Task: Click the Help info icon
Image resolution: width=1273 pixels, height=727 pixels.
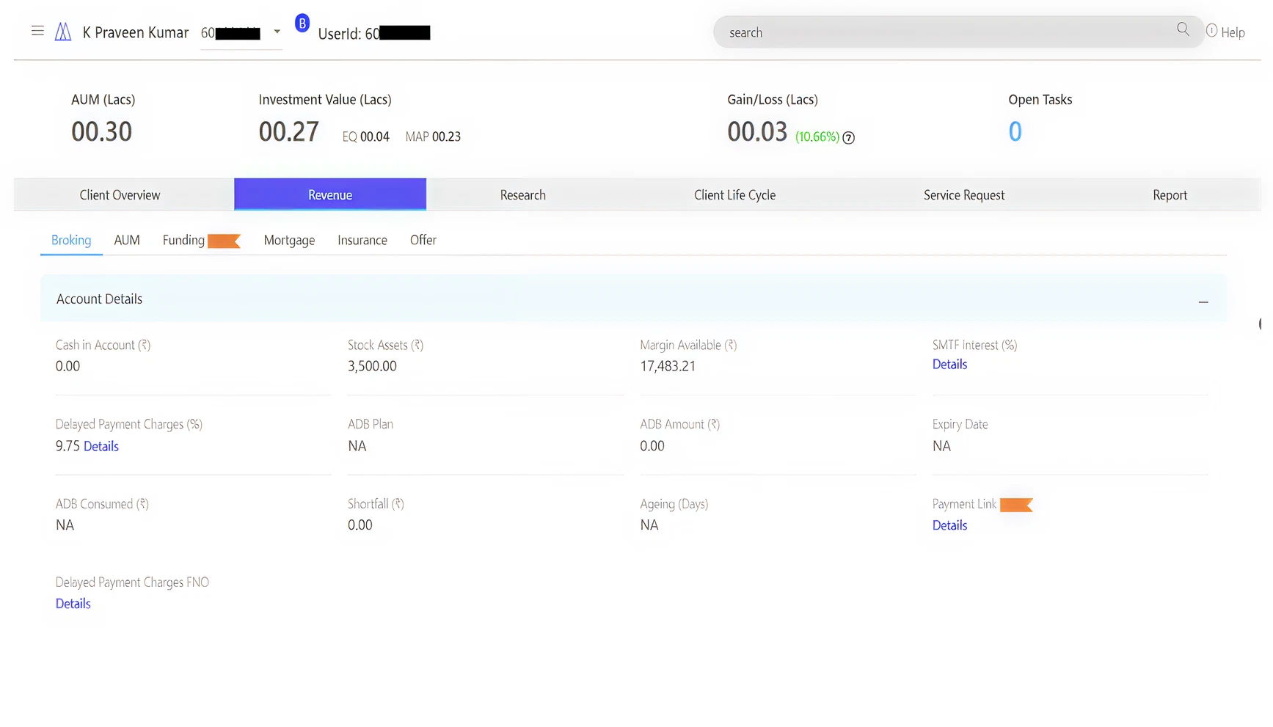Action: click(x=1211, y=31)
